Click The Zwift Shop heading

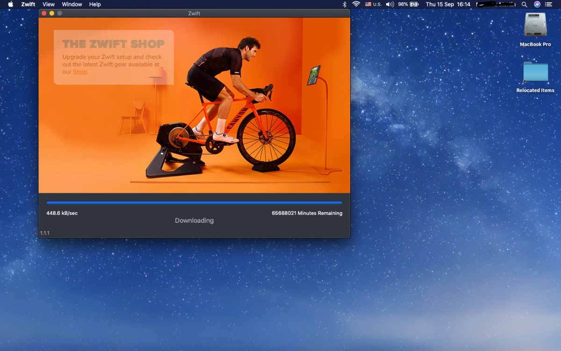coord(114,44)
